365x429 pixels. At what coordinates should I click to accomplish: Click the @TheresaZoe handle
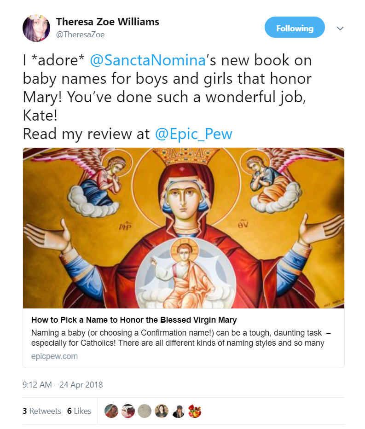(x=80, y=35)
